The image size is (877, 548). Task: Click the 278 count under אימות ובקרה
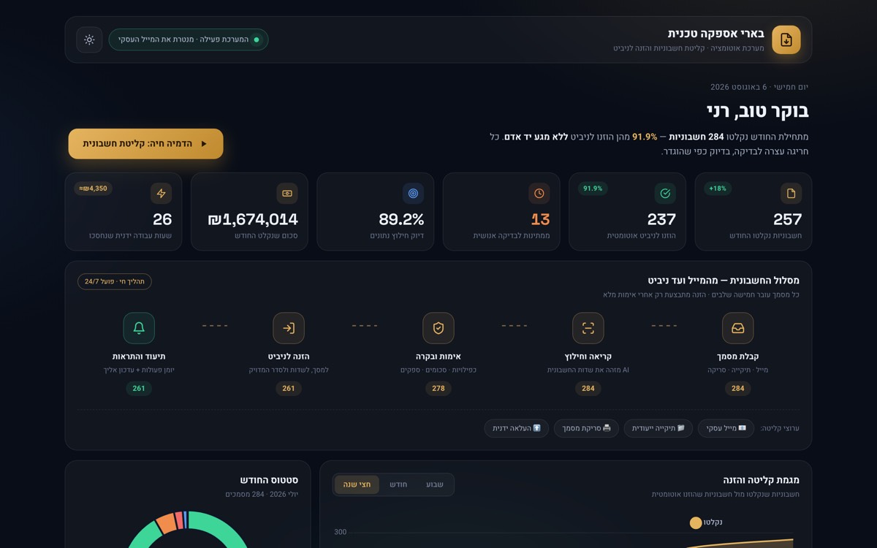click(x=438, y=389)
